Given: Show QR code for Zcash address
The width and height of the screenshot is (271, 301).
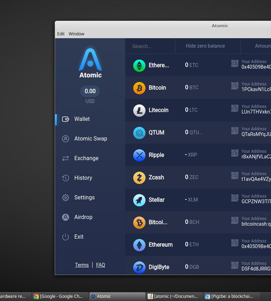Looking at the screenshot, I should click(235, 175).
